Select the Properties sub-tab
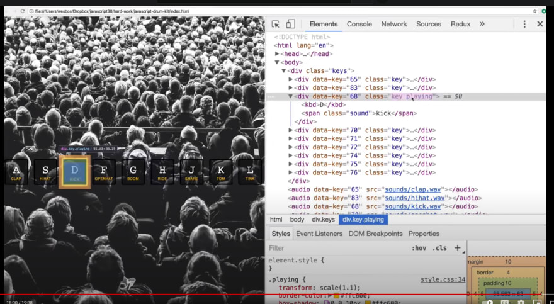This screenshot has width=554, height=304. pos(424,234)
